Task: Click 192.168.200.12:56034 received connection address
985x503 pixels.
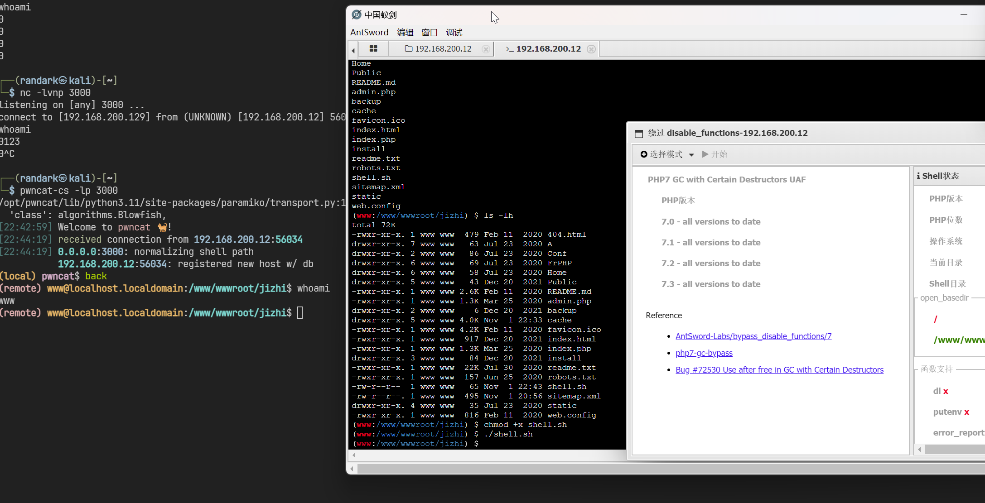Action: (248, 240)
